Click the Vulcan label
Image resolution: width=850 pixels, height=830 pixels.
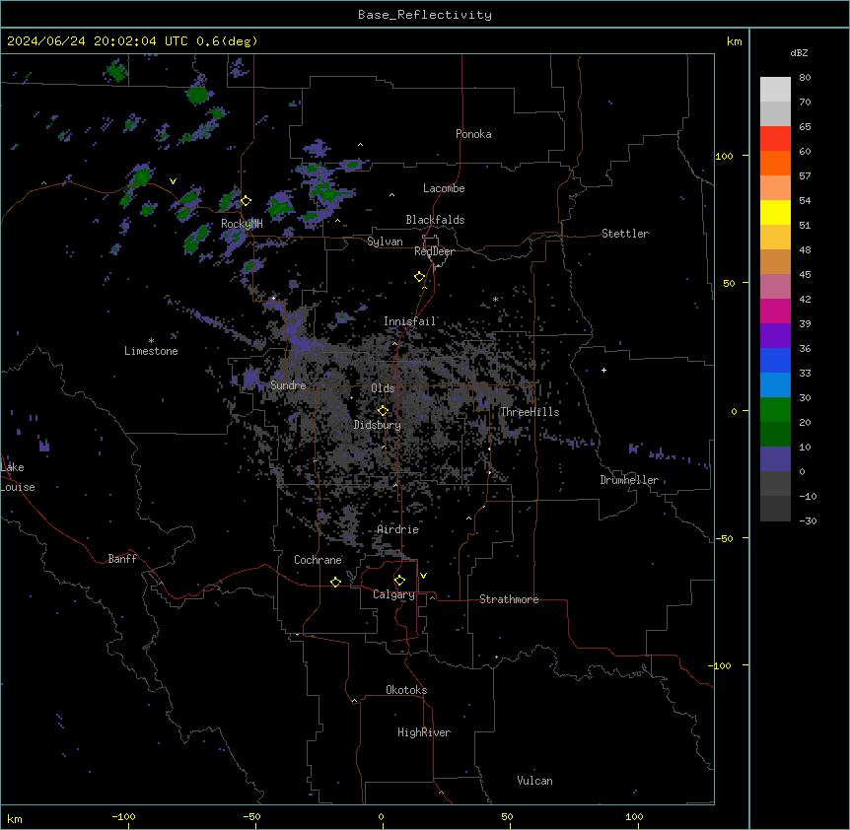click(x=535, y=781)
